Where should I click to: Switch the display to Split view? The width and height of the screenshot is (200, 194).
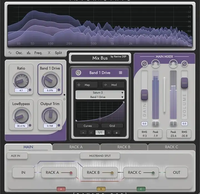[x=58, y=53]
